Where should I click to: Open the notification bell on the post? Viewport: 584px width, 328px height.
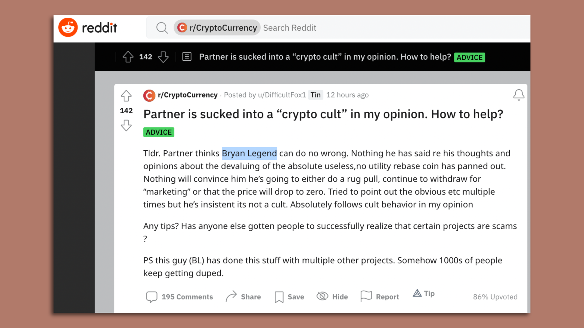(x=519, y=95)
